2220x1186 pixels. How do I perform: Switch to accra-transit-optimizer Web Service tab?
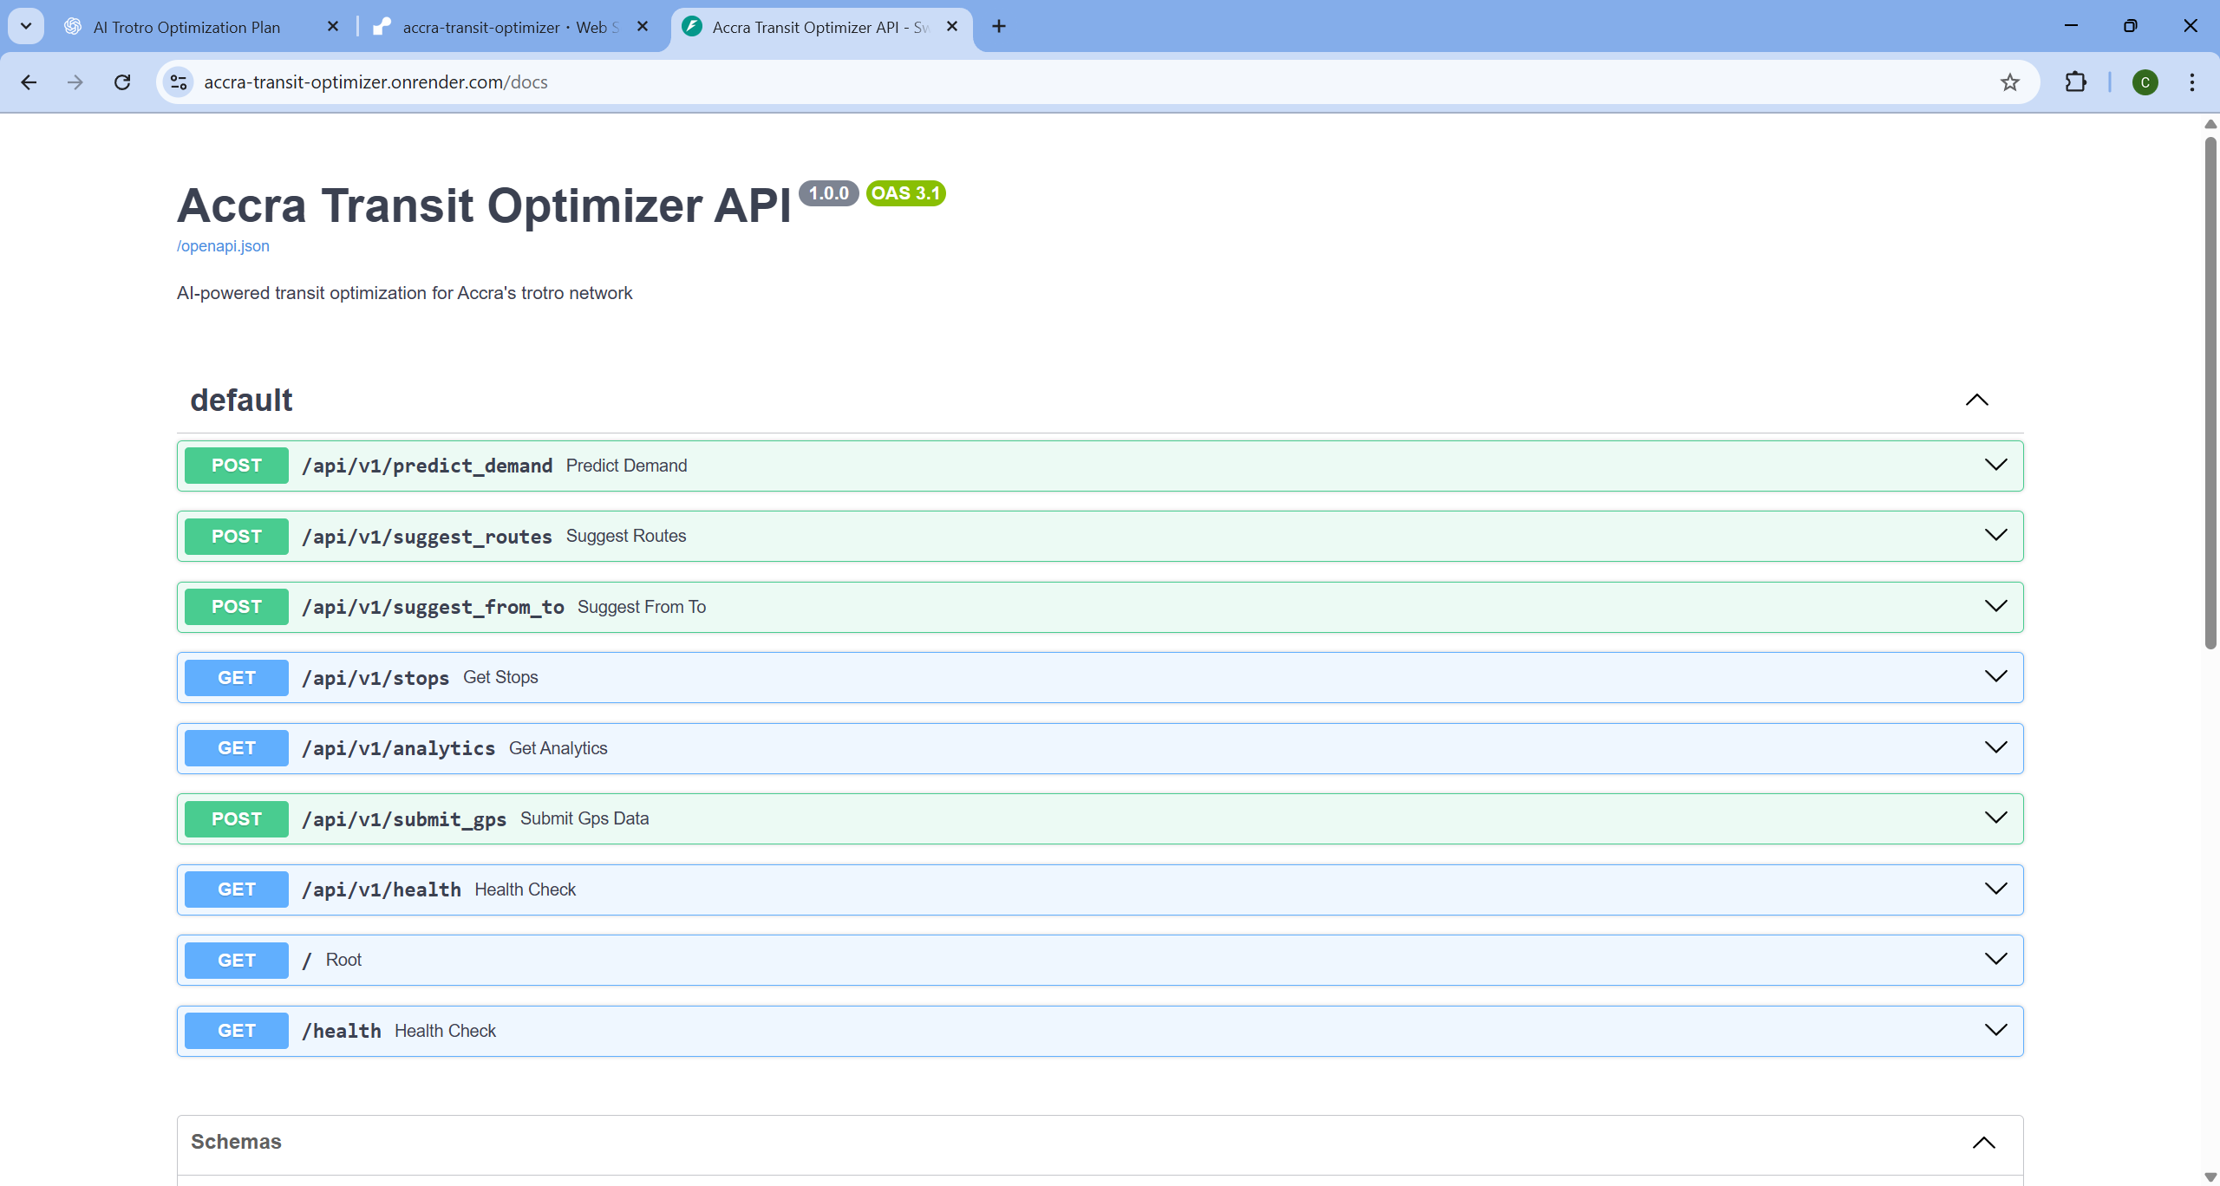click(510, 27)
